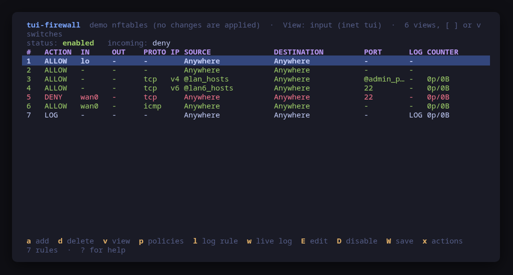
Task: Click the IP column header
Action: click(175, 52)
